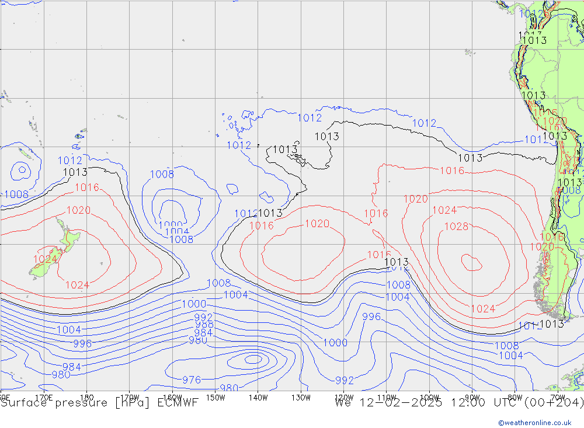This screenshot has width=584, height=428.
Task: Click the 90W longitude axis label
Action: coord(472,398)
